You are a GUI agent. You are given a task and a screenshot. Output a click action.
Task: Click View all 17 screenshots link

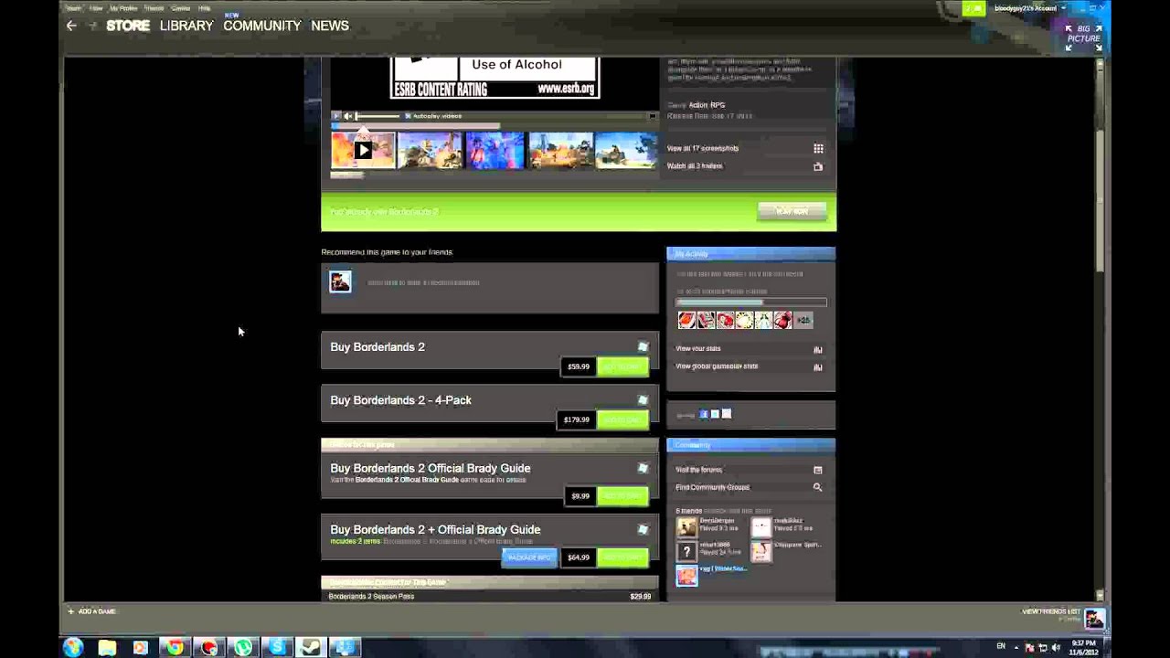click(x=703, y=148)
